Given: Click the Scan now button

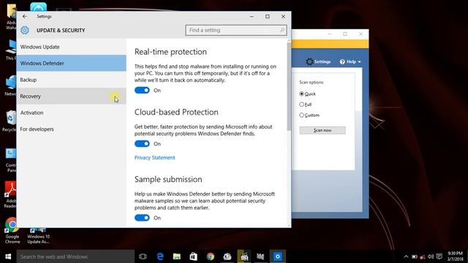Looking at the screenshot, I should tap(322, 130).
